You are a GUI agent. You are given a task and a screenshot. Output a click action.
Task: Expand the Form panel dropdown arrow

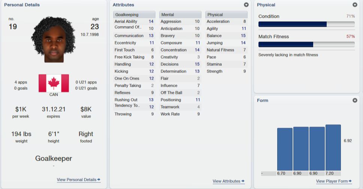(x=355, y=100)
